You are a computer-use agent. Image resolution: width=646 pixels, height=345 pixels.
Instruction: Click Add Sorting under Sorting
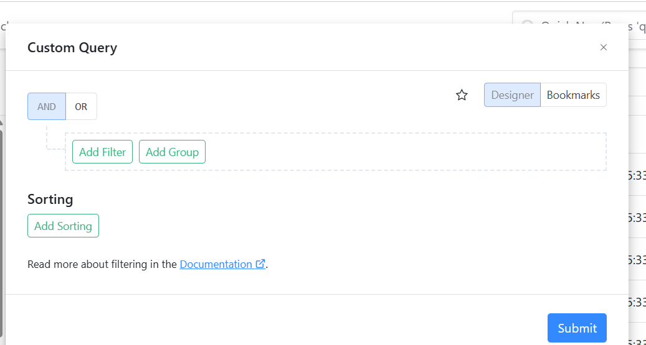click(63, 226)
